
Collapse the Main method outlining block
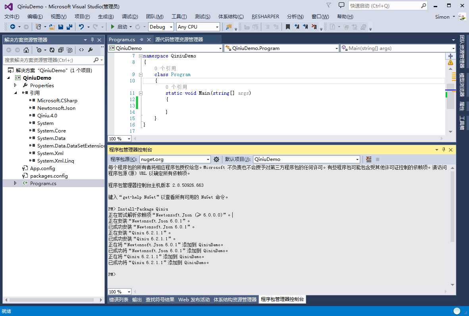point(141,93)
